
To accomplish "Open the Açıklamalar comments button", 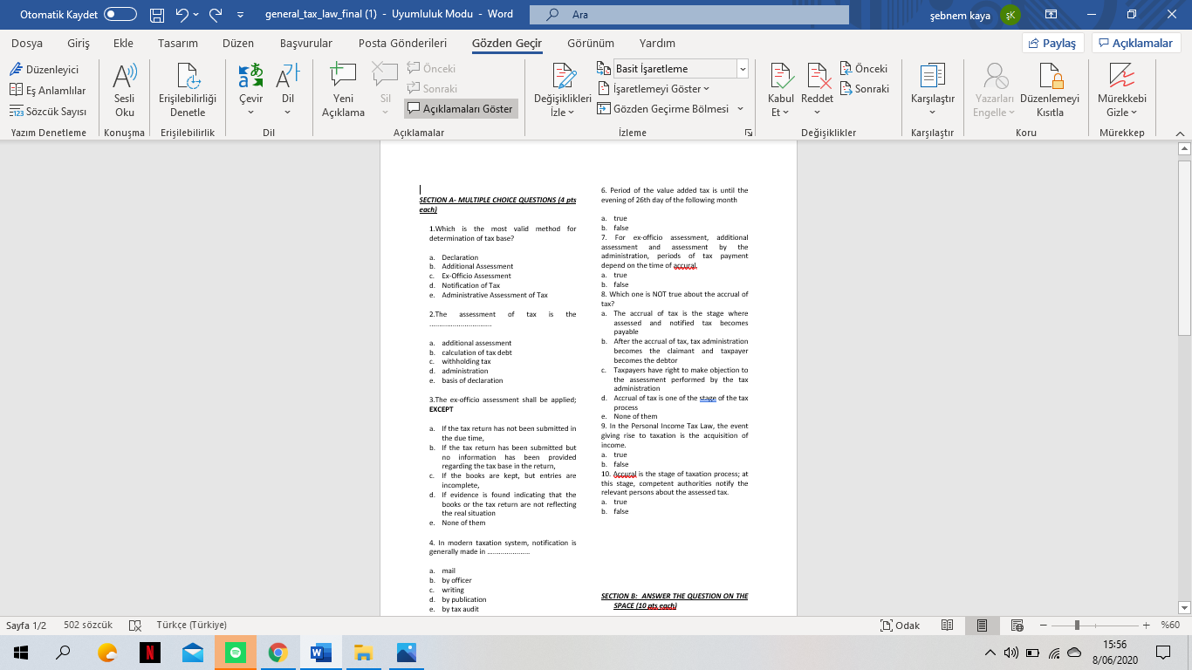I will pos(1135,44).
